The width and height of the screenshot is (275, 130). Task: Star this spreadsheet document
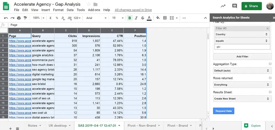(x=89, y=4)
